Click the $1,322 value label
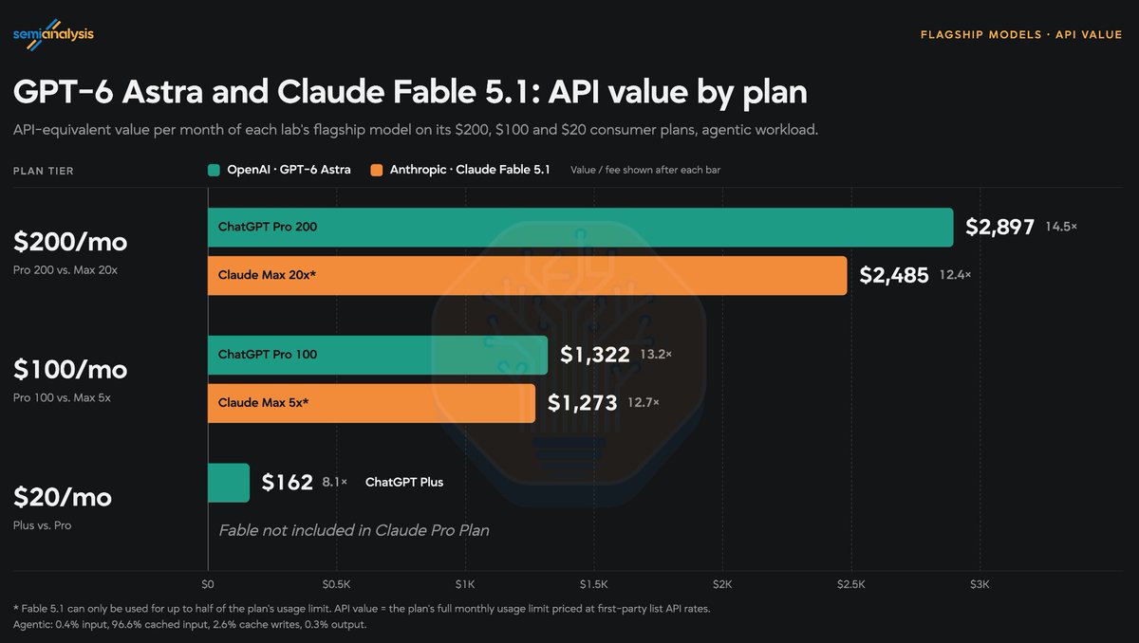 coord(595,355)
